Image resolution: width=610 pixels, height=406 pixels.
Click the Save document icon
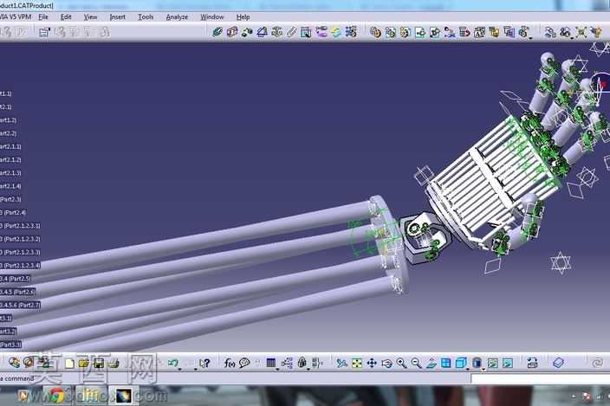tap(99, 363)
